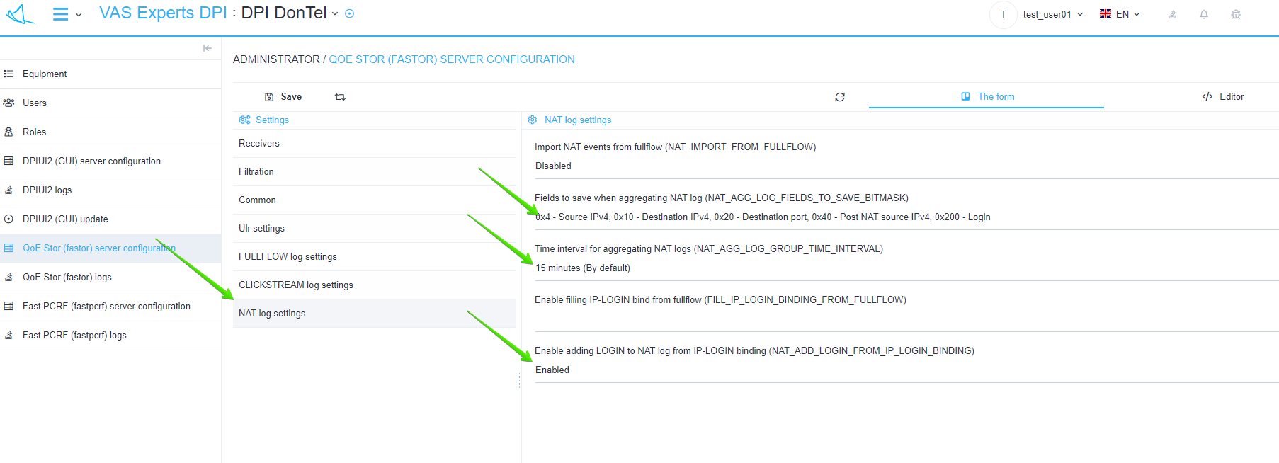1279x463 pixels.
Task: Click the refresh icon beside The form tab
Action: pyautogui.click(x=840, y=97)
